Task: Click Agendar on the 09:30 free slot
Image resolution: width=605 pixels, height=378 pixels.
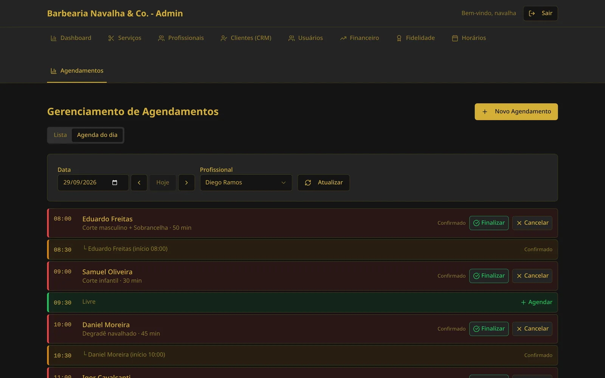Action: [x=537, y=302]
